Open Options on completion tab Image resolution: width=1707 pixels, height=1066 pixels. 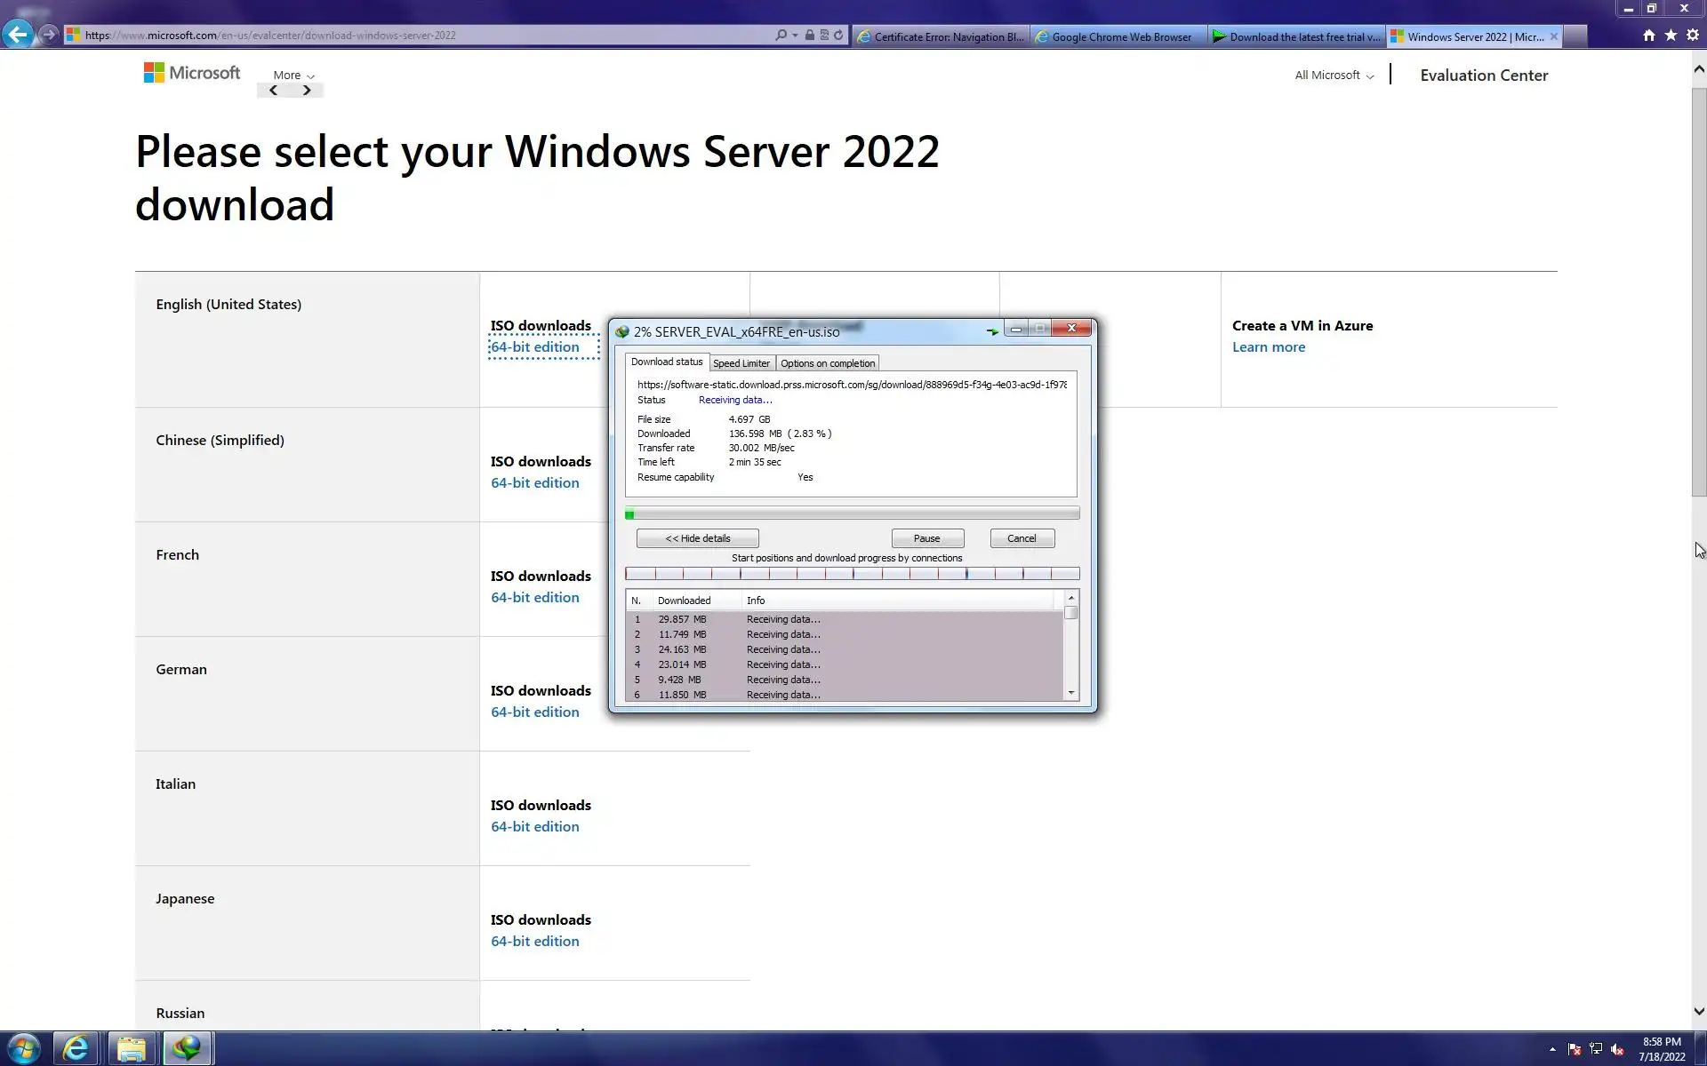click(x=827, y=363)
